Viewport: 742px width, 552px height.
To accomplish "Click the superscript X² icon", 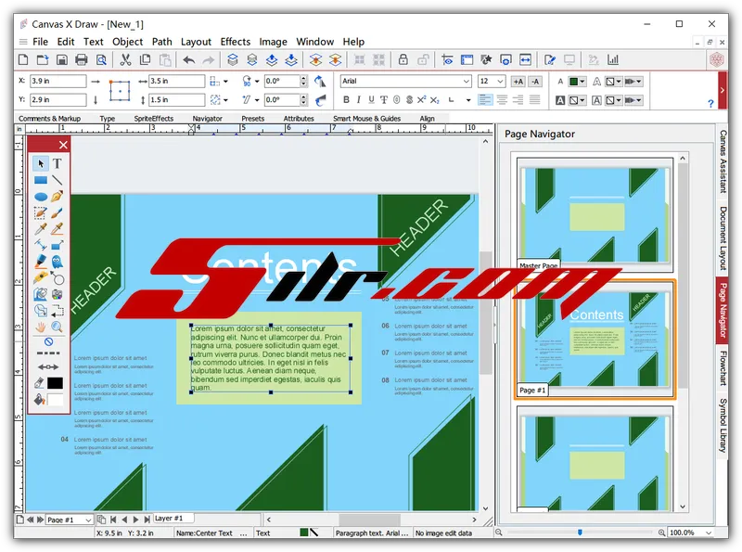I will tap(421, 99).
